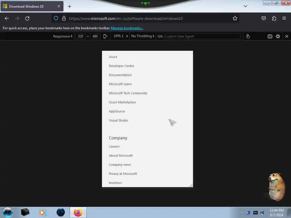Open the Documentation link

pyautogui.click(x=120, y=75)
